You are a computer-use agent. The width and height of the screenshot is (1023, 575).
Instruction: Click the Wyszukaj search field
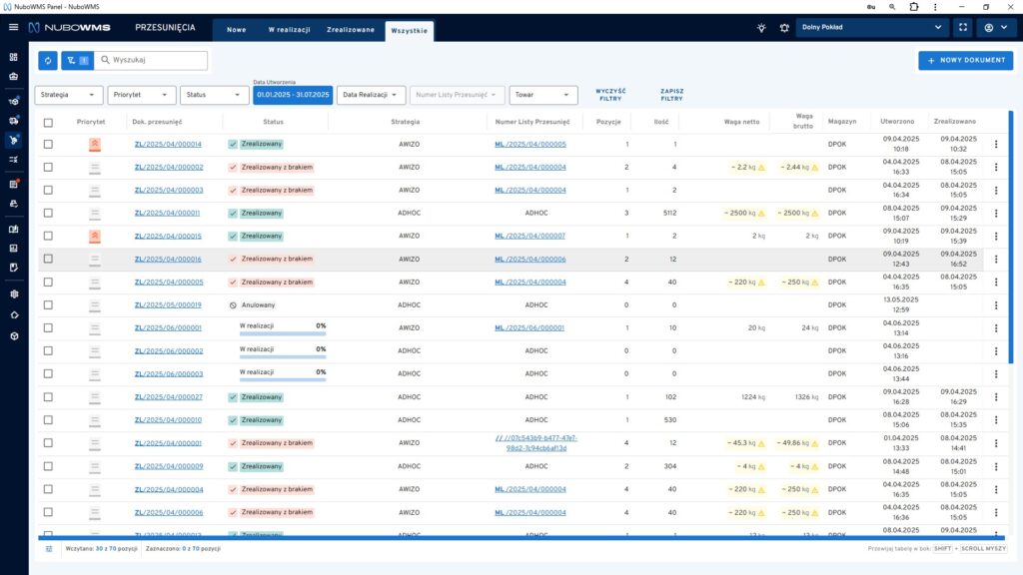click(x=157, y=61)
